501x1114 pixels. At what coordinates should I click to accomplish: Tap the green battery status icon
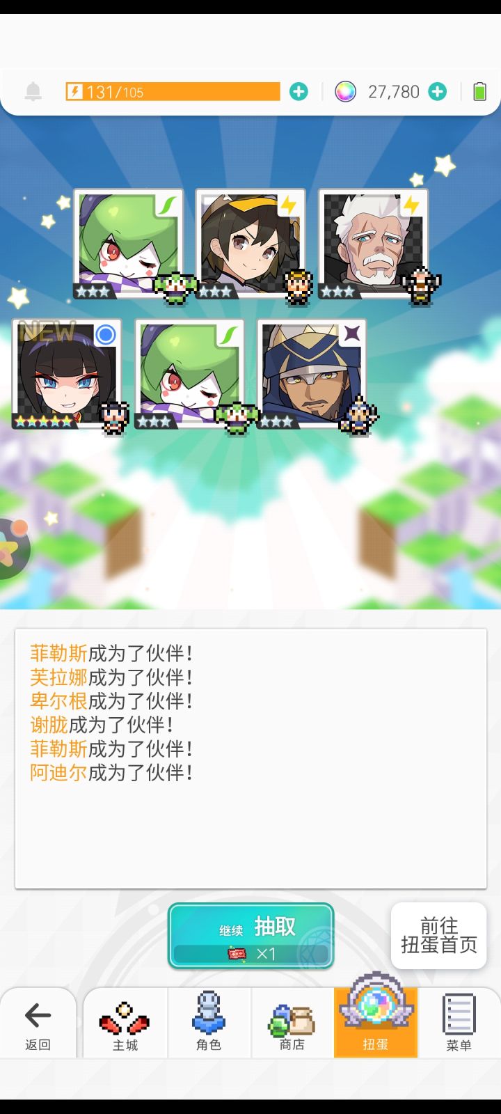(x=479, y=91)
